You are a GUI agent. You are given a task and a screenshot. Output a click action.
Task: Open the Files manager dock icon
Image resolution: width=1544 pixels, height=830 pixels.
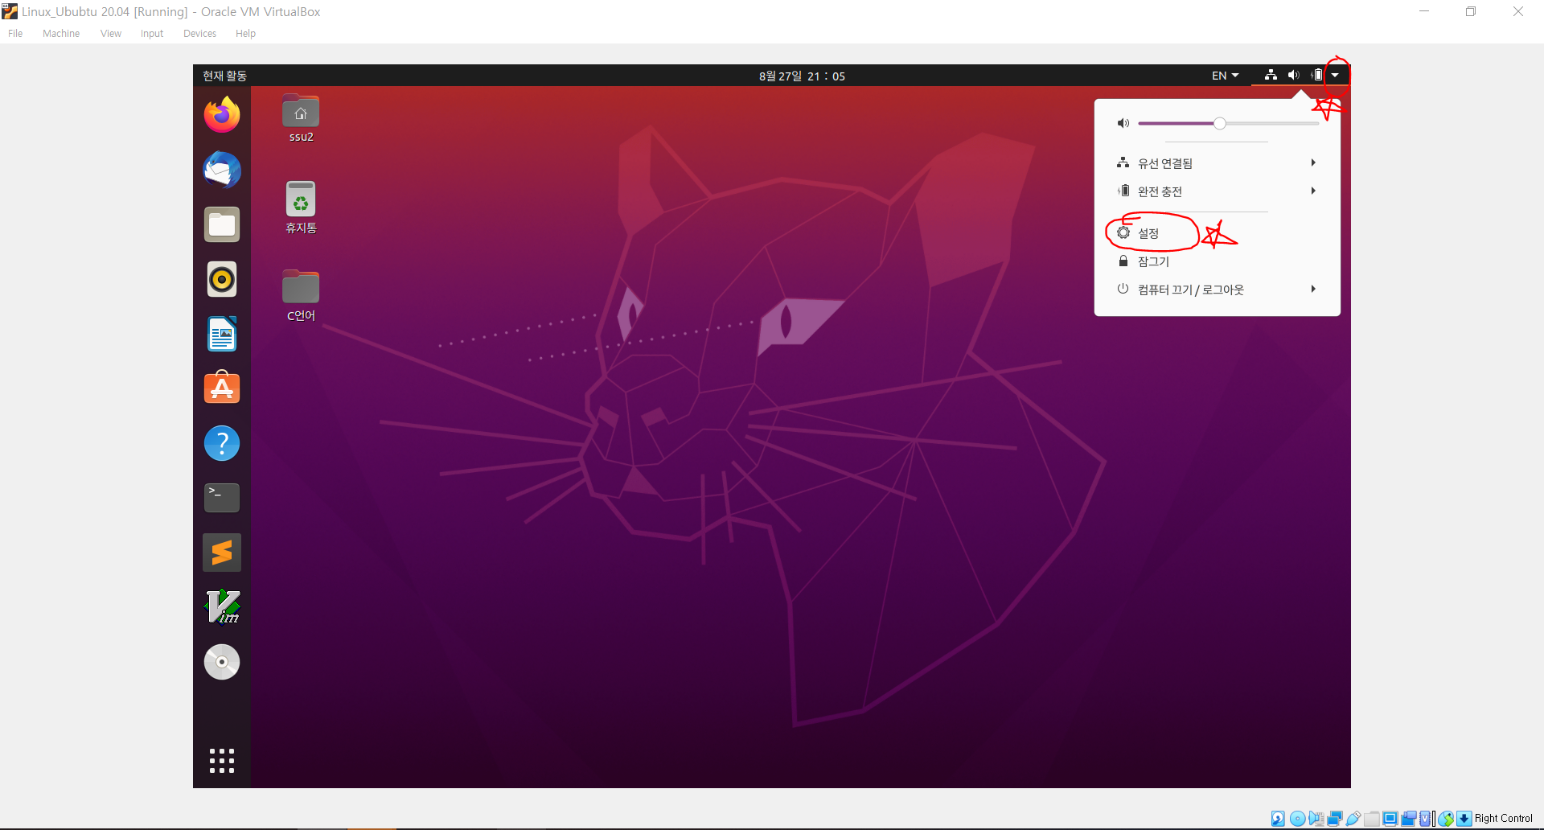point(222,224)
